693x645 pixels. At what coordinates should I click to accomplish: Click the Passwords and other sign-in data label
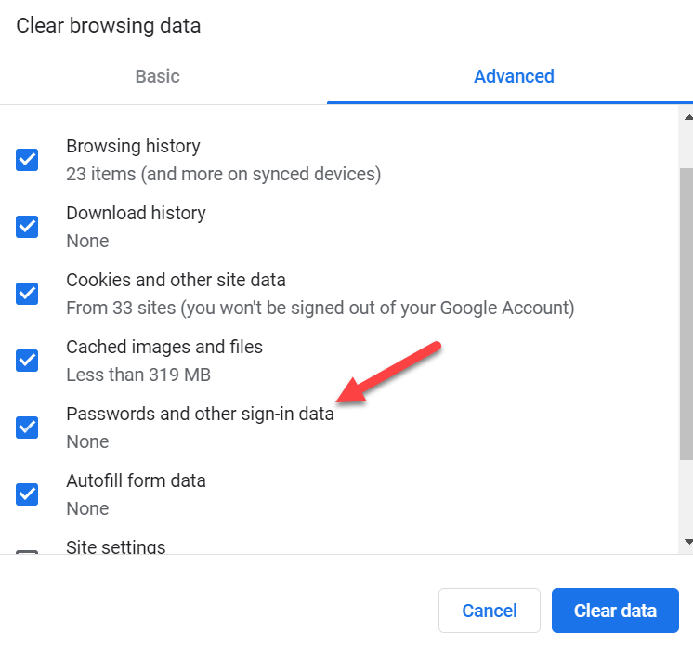coord(201,415)
